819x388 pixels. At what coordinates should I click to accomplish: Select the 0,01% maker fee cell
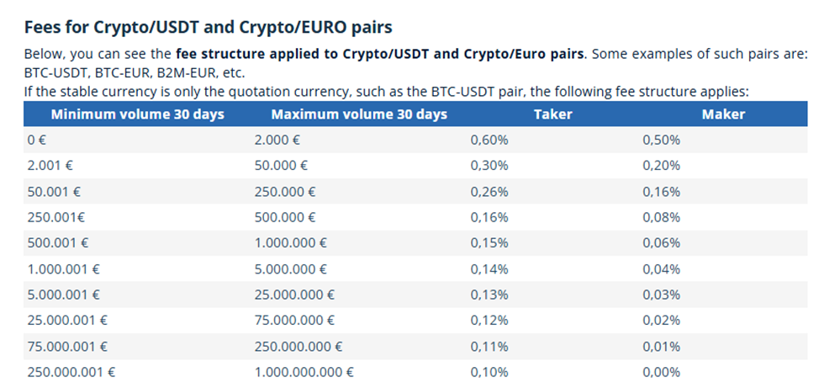point(661,346)
